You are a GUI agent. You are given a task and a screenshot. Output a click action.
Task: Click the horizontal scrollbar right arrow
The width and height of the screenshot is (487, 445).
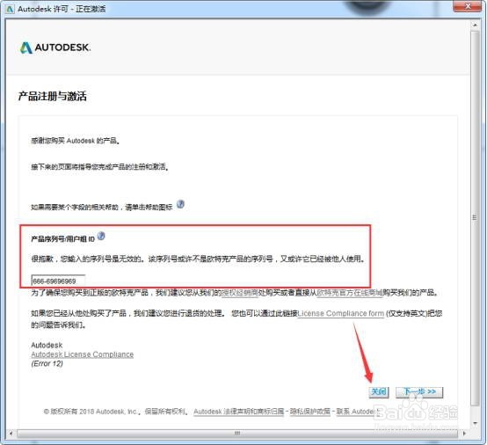(464, 433)
